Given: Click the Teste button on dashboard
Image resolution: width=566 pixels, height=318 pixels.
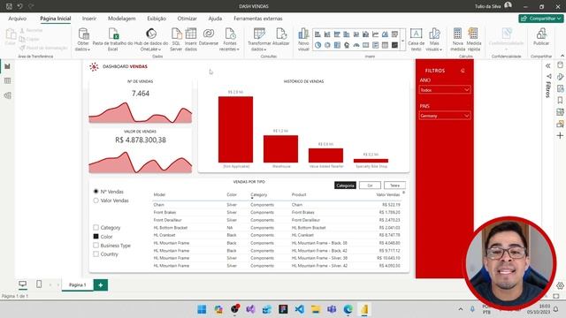Looking at the screenshot, I should [x=394, y=185].
